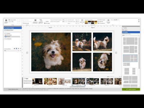Click the trash Supprimer icon in ribbon
The image size is (144, 108).
click(98, 22)
